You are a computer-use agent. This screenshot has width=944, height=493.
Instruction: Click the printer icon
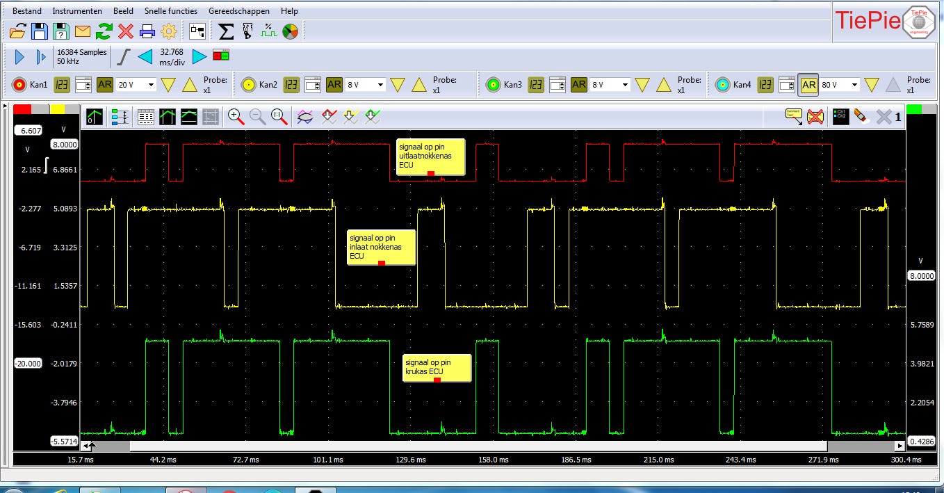(x=147, y=31)
